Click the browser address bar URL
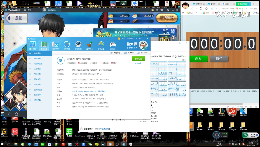The height and width of the screenshot is (147, 260). (224, 8)
